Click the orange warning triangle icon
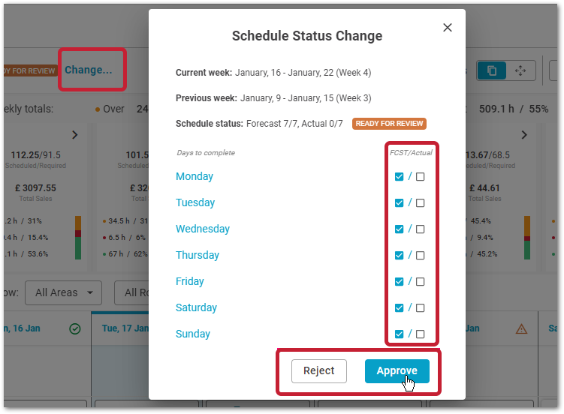 click(x=521, y=328)
